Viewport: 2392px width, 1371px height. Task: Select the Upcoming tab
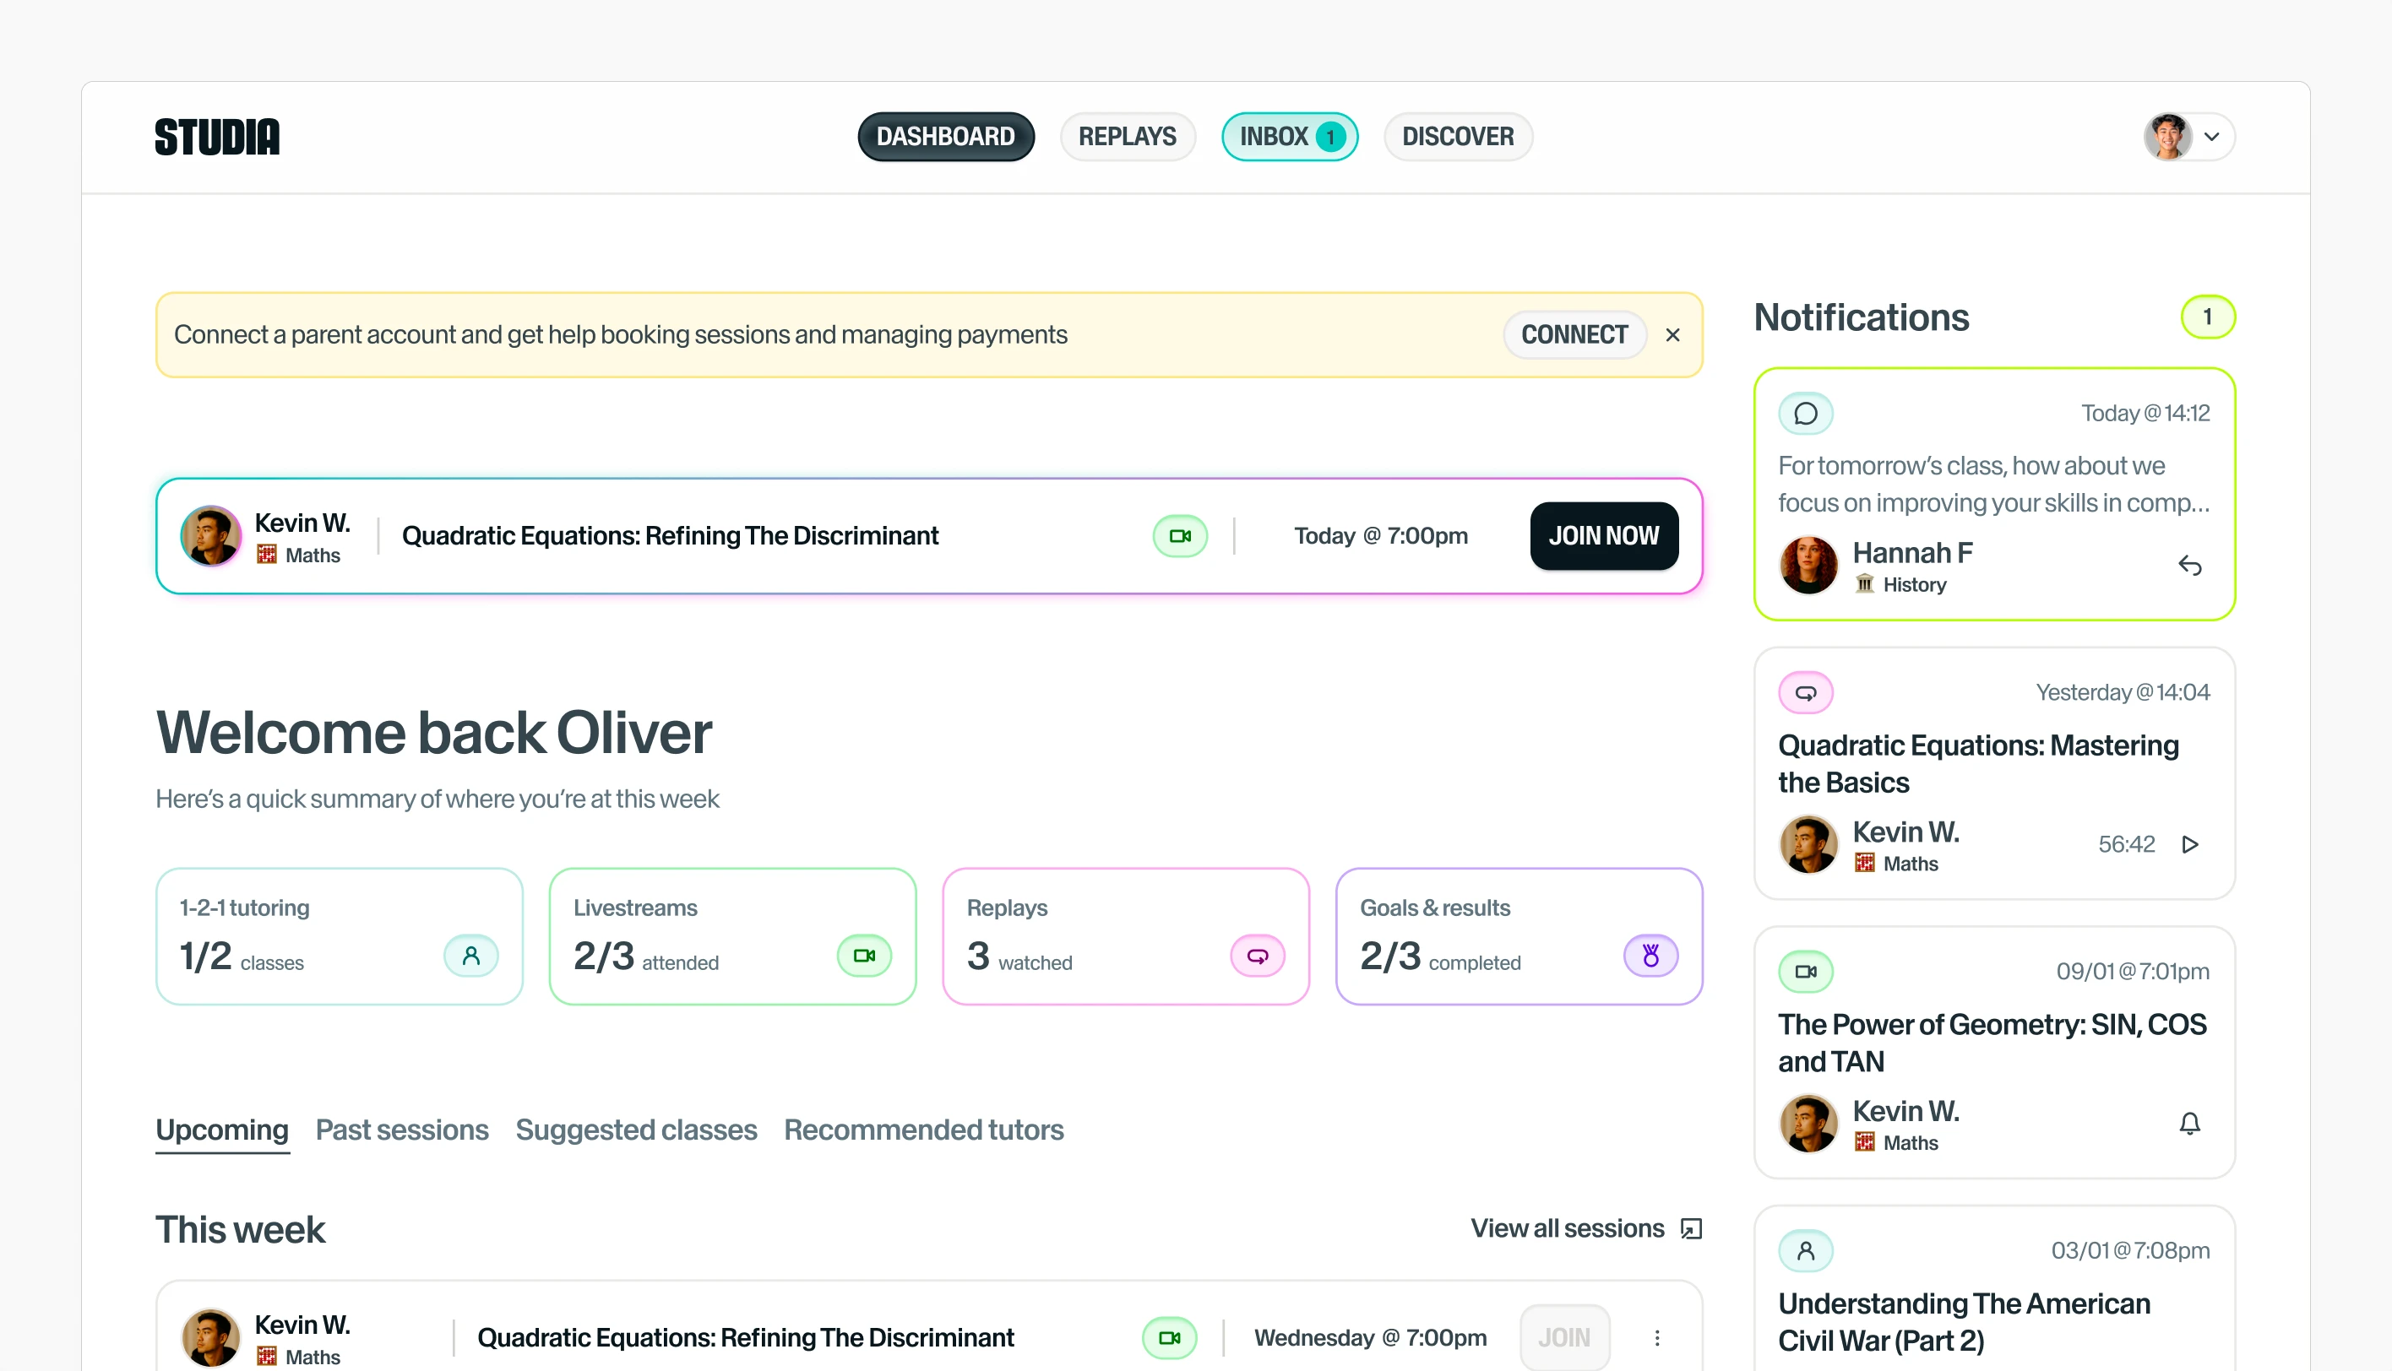point(222,1130)
